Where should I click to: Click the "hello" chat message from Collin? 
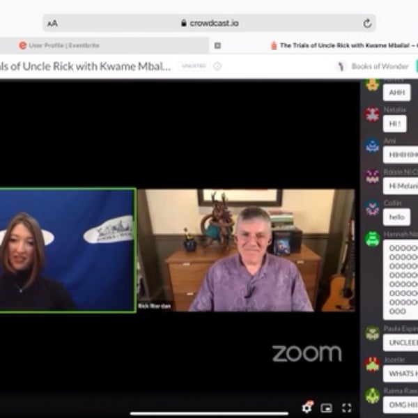pyautogui.click(x=396, y=217)
